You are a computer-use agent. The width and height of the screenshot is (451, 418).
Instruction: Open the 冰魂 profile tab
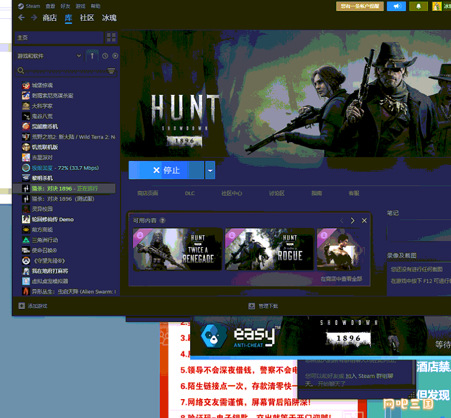click(x=109, y=18)
